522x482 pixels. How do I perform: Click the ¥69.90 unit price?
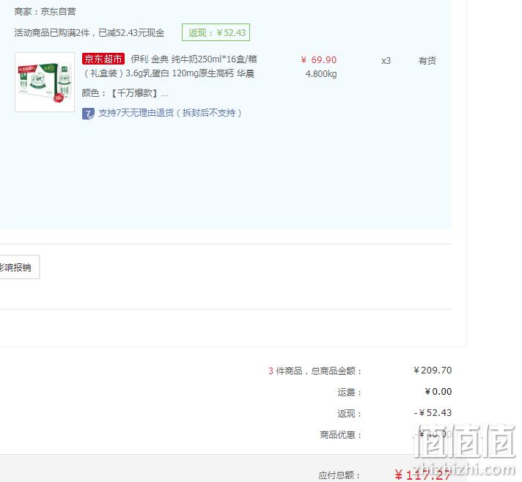coord(319,60)
